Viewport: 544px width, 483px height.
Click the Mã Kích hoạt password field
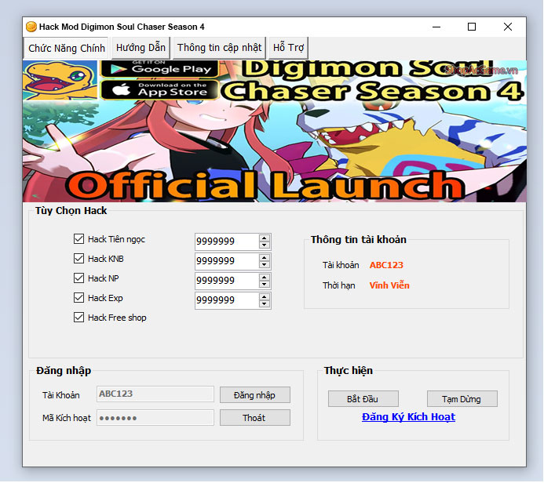coord(155,418)
